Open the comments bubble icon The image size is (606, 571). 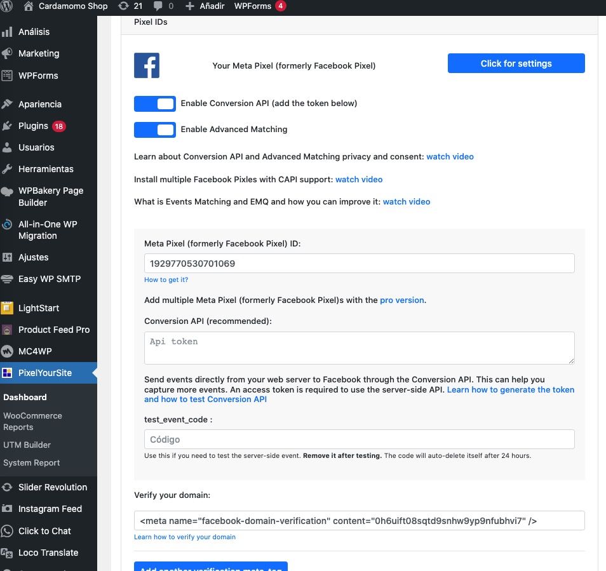(x=158, y=6)
